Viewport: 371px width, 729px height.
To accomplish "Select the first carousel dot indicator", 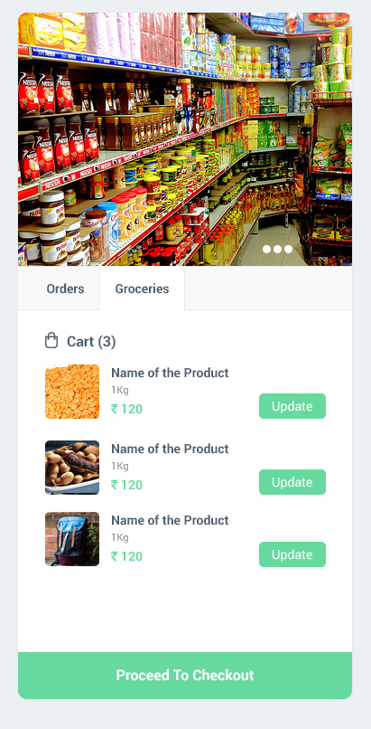I will [x=266, y=250].
